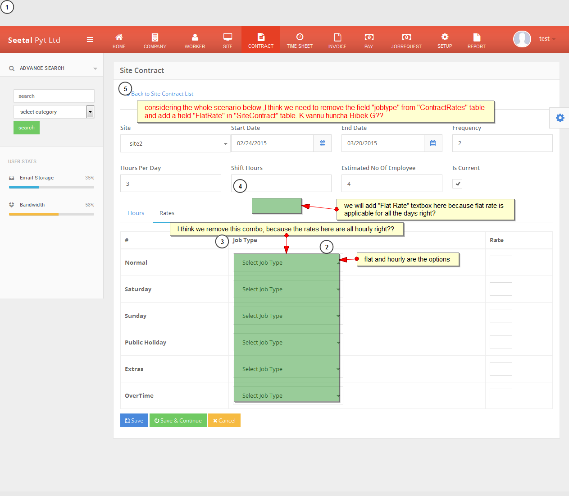Click the Email Storage progress bar
Image resolution: width=569 pixels, height=496 pixels.
tap(51, 187)
